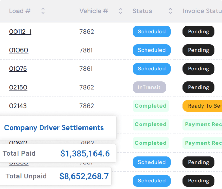Click the Status column header
The height and width of the screenshot is (189, 222).
(142, 11)
